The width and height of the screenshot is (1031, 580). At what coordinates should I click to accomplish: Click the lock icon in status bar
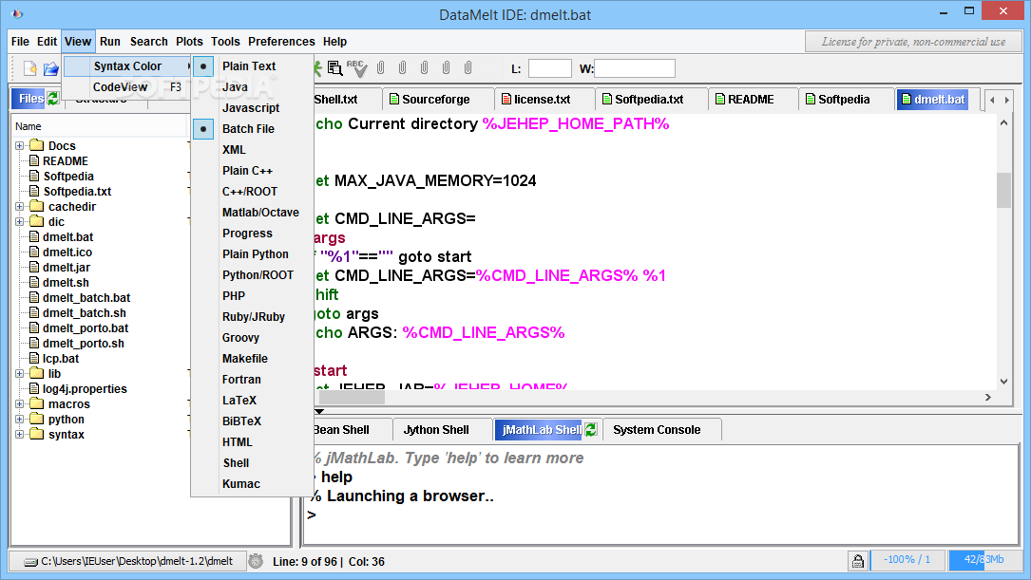click(857, 561)
